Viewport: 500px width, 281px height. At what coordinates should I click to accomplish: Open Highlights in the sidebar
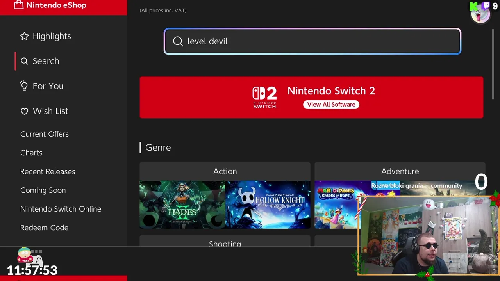pos(52,36)
